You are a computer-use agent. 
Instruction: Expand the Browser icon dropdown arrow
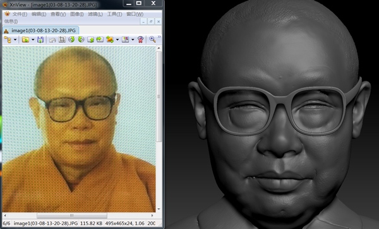(15, 40)
